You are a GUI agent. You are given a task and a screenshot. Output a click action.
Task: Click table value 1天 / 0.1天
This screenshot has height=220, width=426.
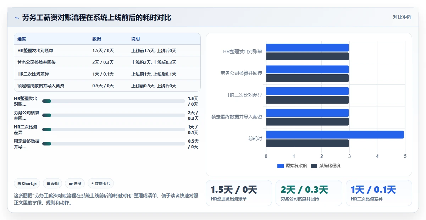[103, 74]
